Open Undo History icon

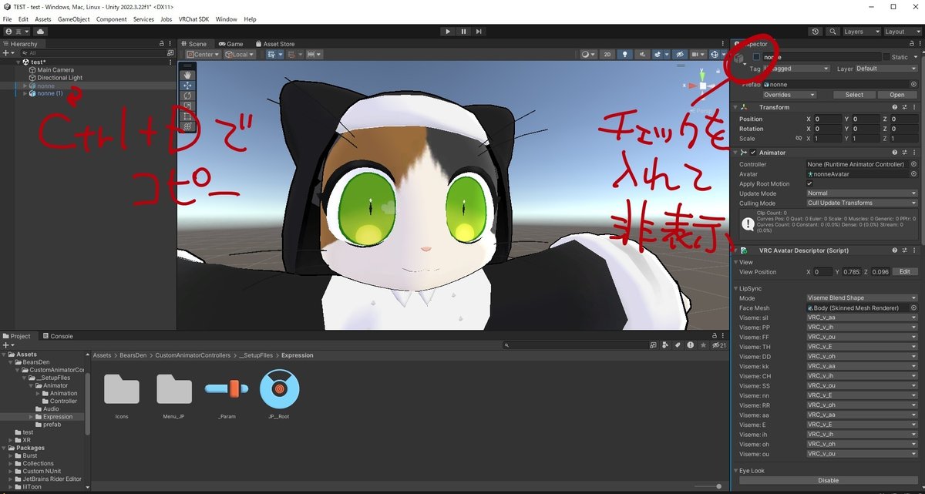pyautogui.click(x=816, y=32)
